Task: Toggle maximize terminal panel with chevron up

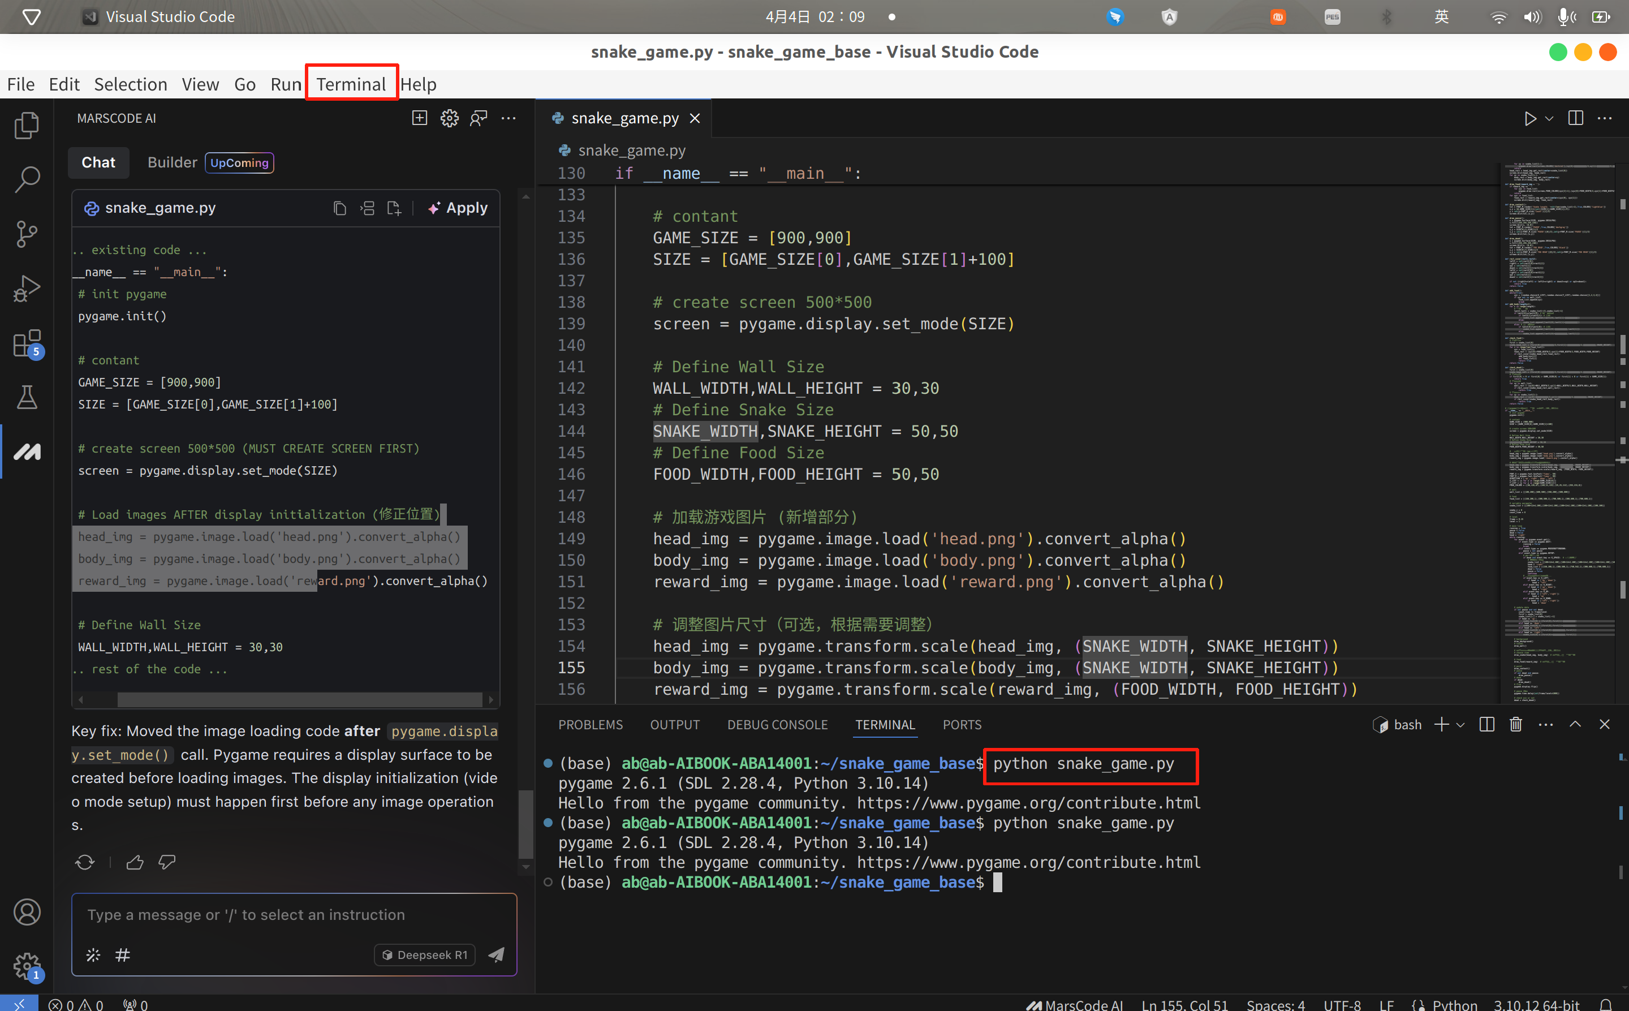Action: coord(1575,725)
